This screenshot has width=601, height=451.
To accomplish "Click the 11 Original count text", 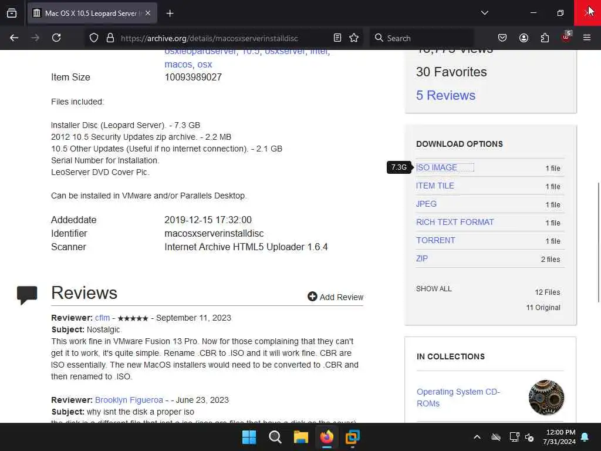I will tap(543, 308).
